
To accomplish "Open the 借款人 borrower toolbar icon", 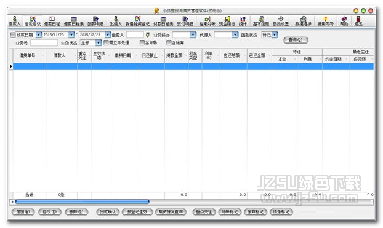I will (14, 21).
